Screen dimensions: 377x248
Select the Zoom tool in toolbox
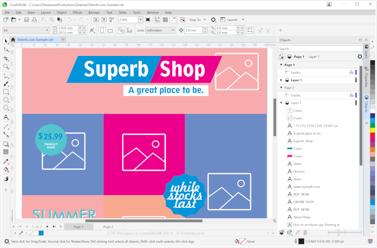(6, 66)
